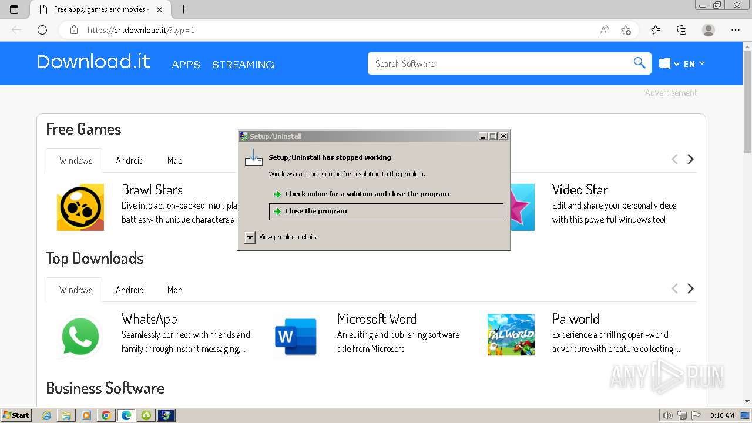Select Windows tab under Top Downloads
752x423 pixels.
tap(75, 290)
